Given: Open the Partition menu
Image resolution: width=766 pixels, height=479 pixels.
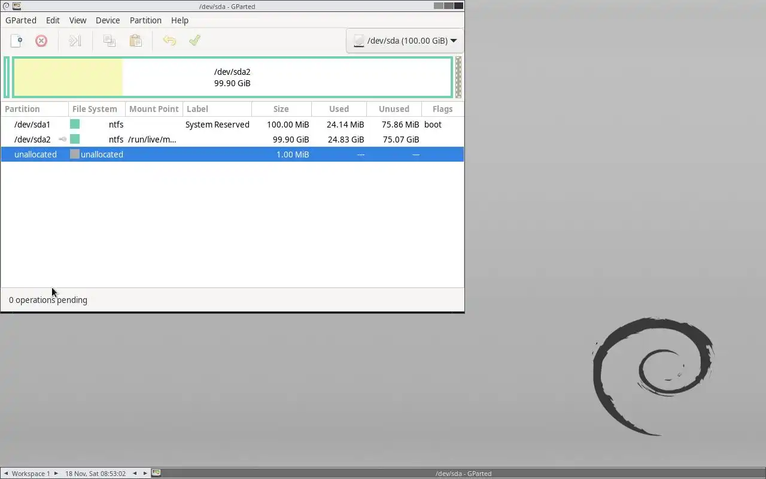Looking at the screenshot, I should [x=145, y=20].
